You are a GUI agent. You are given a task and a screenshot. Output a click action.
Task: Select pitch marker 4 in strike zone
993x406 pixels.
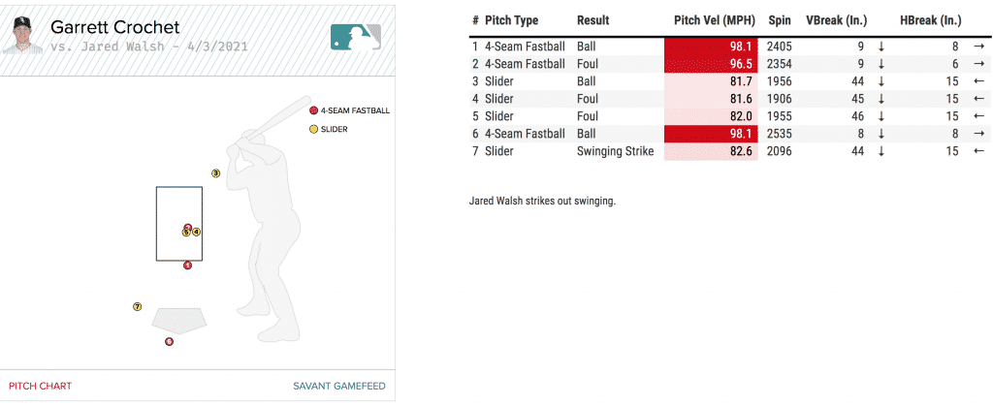click(196, 232)
